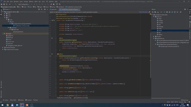Open the Build menu
The height and width of the screenshot is (107, 191).
point(36,1)
